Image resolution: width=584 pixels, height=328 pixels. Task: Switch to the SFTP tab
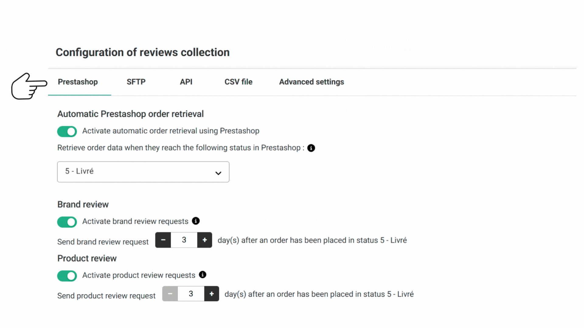pos(136,82)
